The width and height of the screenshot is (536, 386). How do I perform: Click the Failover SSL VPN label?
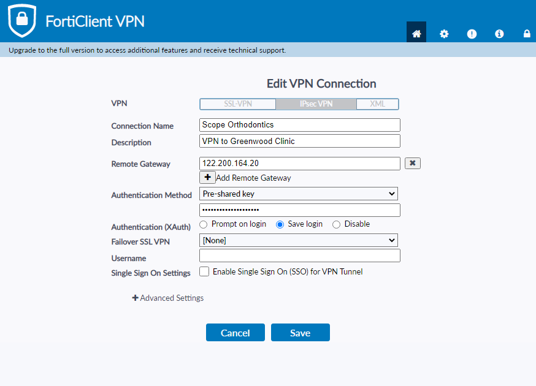(x=140, y=242)
